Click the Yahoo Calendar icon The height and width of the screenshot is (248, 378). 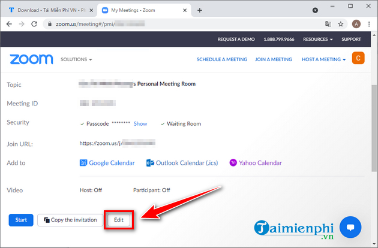coord(233,163)
